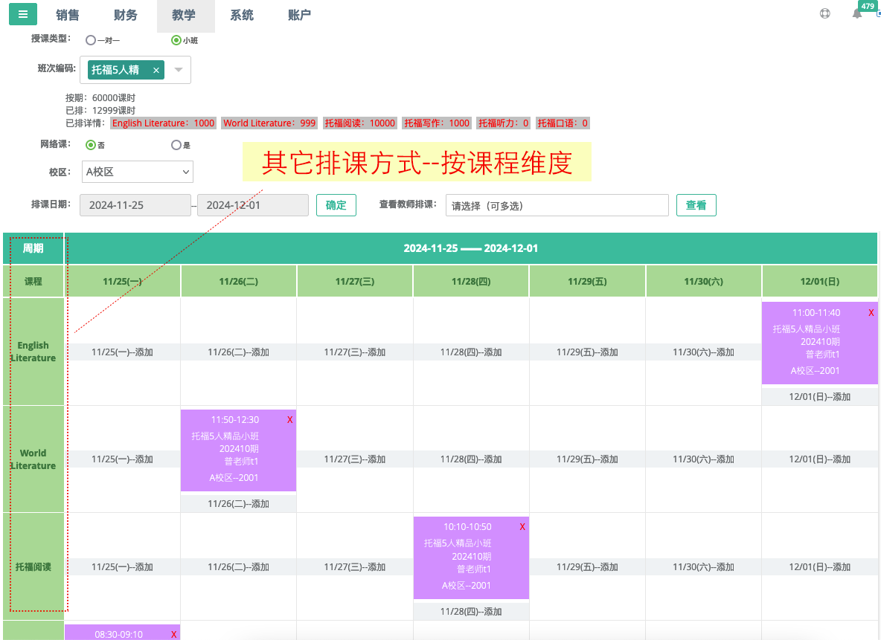Image resolution: width=881 pixels, height=640 pixels.
Task: Click the 查看 button
Action: [x=696, y=205]
